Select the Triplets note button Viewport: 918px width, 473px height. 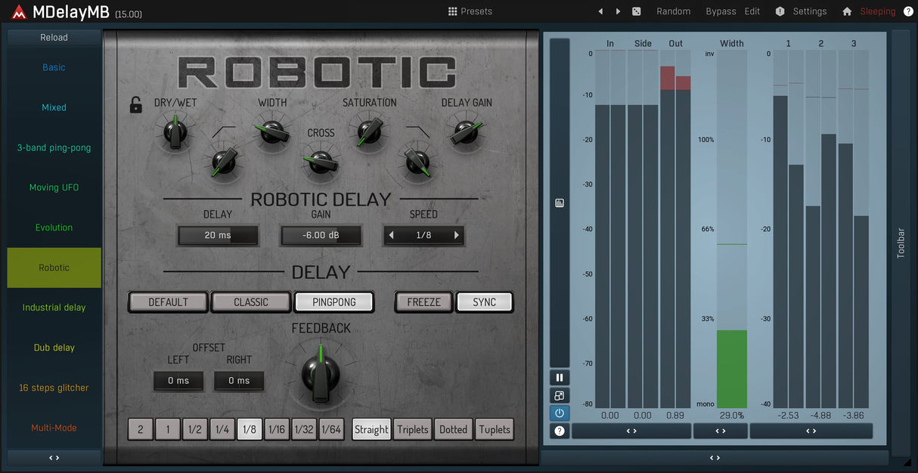pyautogui.click(x=412, y=429)
